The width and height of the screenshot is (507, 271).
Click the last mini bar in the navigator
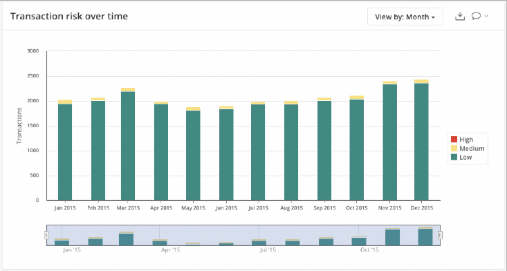point(425,236)
